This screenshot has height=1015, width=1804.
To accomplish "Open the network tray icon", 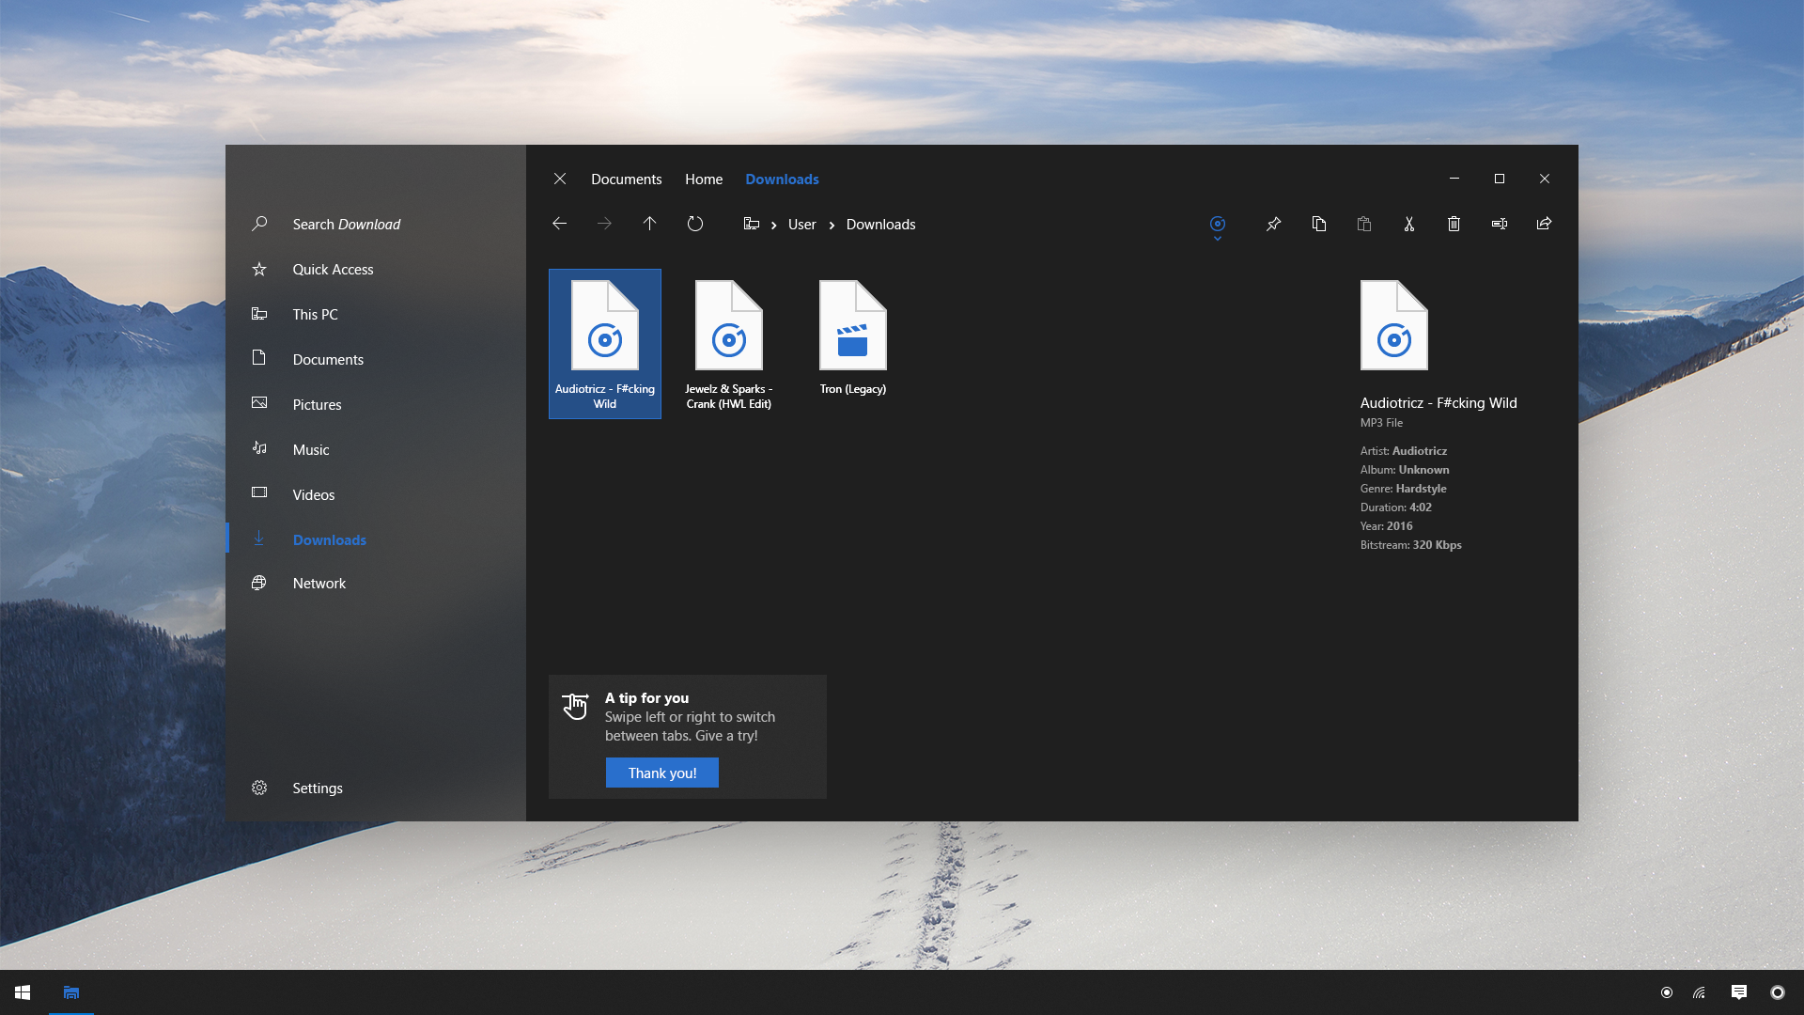I will coord(1699,992).
